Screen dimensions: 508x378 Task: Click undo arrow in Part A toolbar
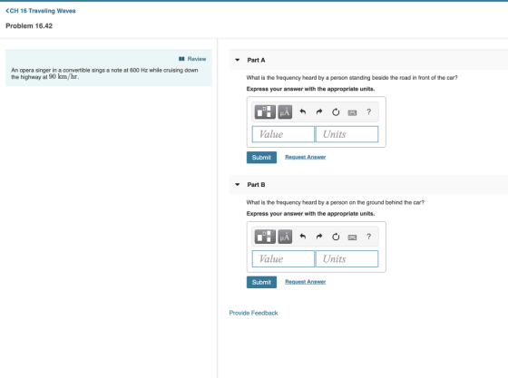click(x=303, y=112)
